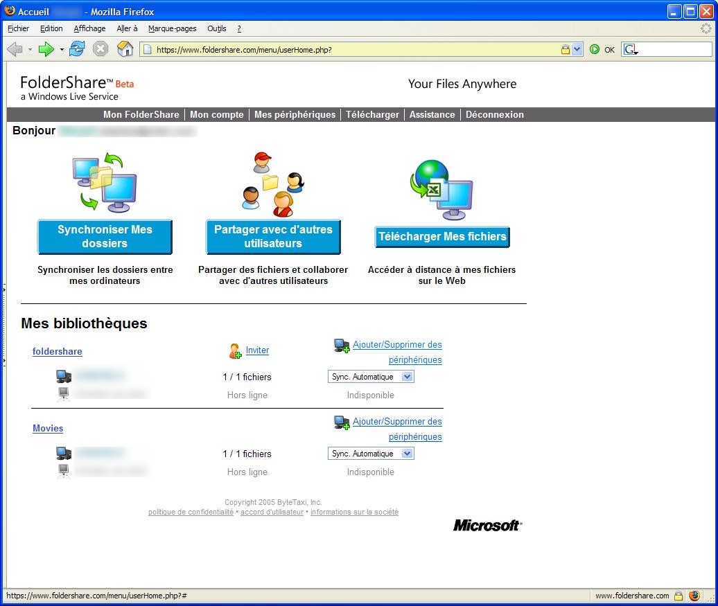718x606 pixels.
Task: Click the Stop loading icon
Action: [x=100, y=48]
